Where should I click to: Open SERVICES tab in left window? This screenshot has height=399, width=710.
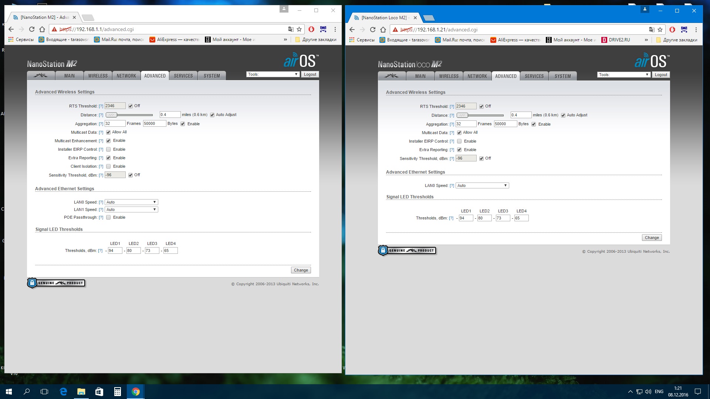[183, 76]
